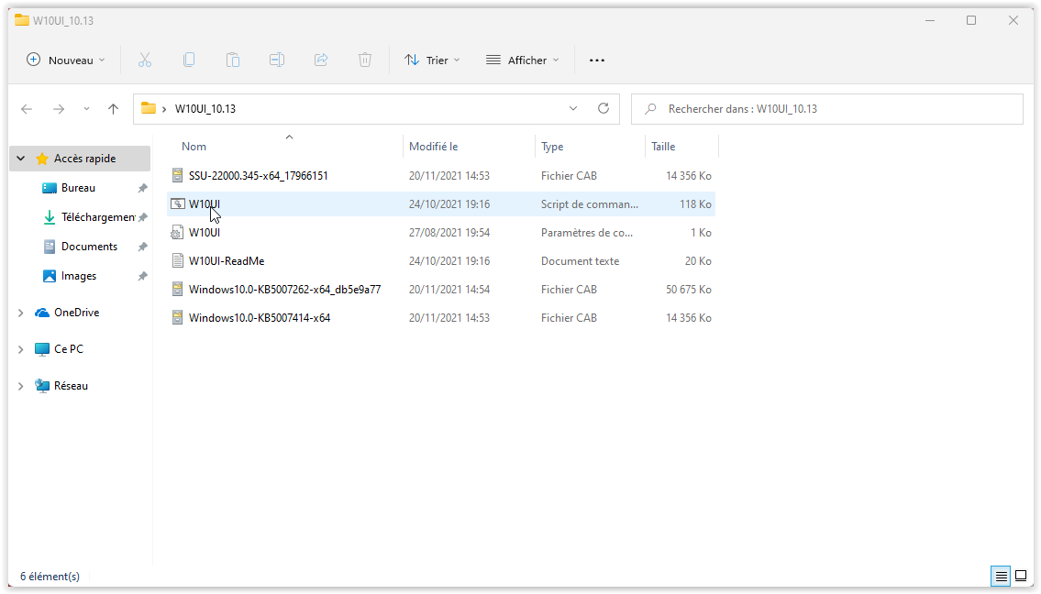
Task: Go forward with the right arrow
Action: [59, 109]
